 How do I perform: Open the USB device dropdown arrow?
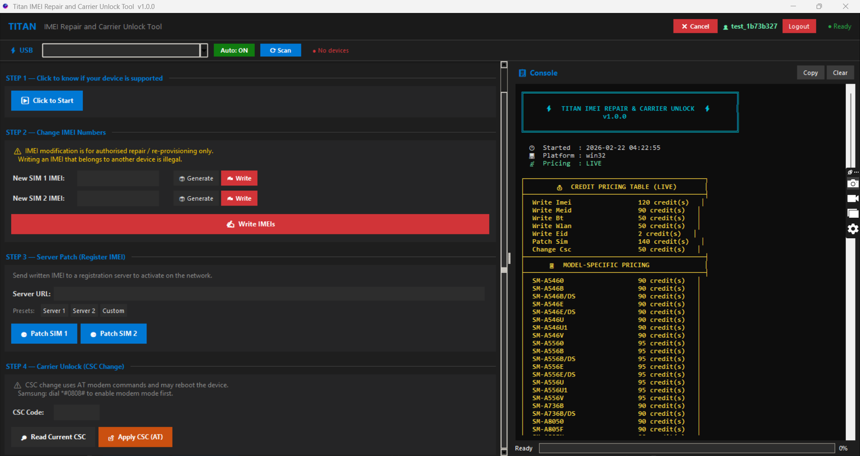click(204, 50)
